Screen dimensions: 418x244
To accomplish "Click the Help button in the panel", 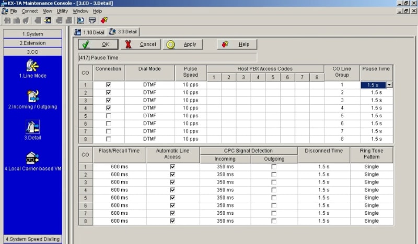I will coord(237,44).
